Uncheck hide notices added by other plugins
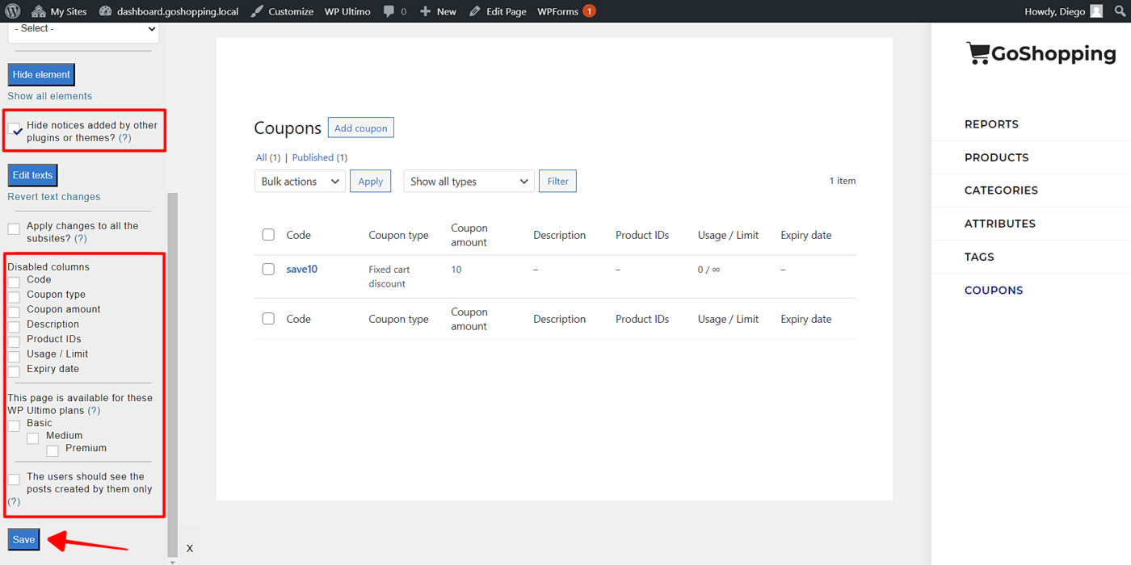1131x565 pixels. [x=14, y=127]
